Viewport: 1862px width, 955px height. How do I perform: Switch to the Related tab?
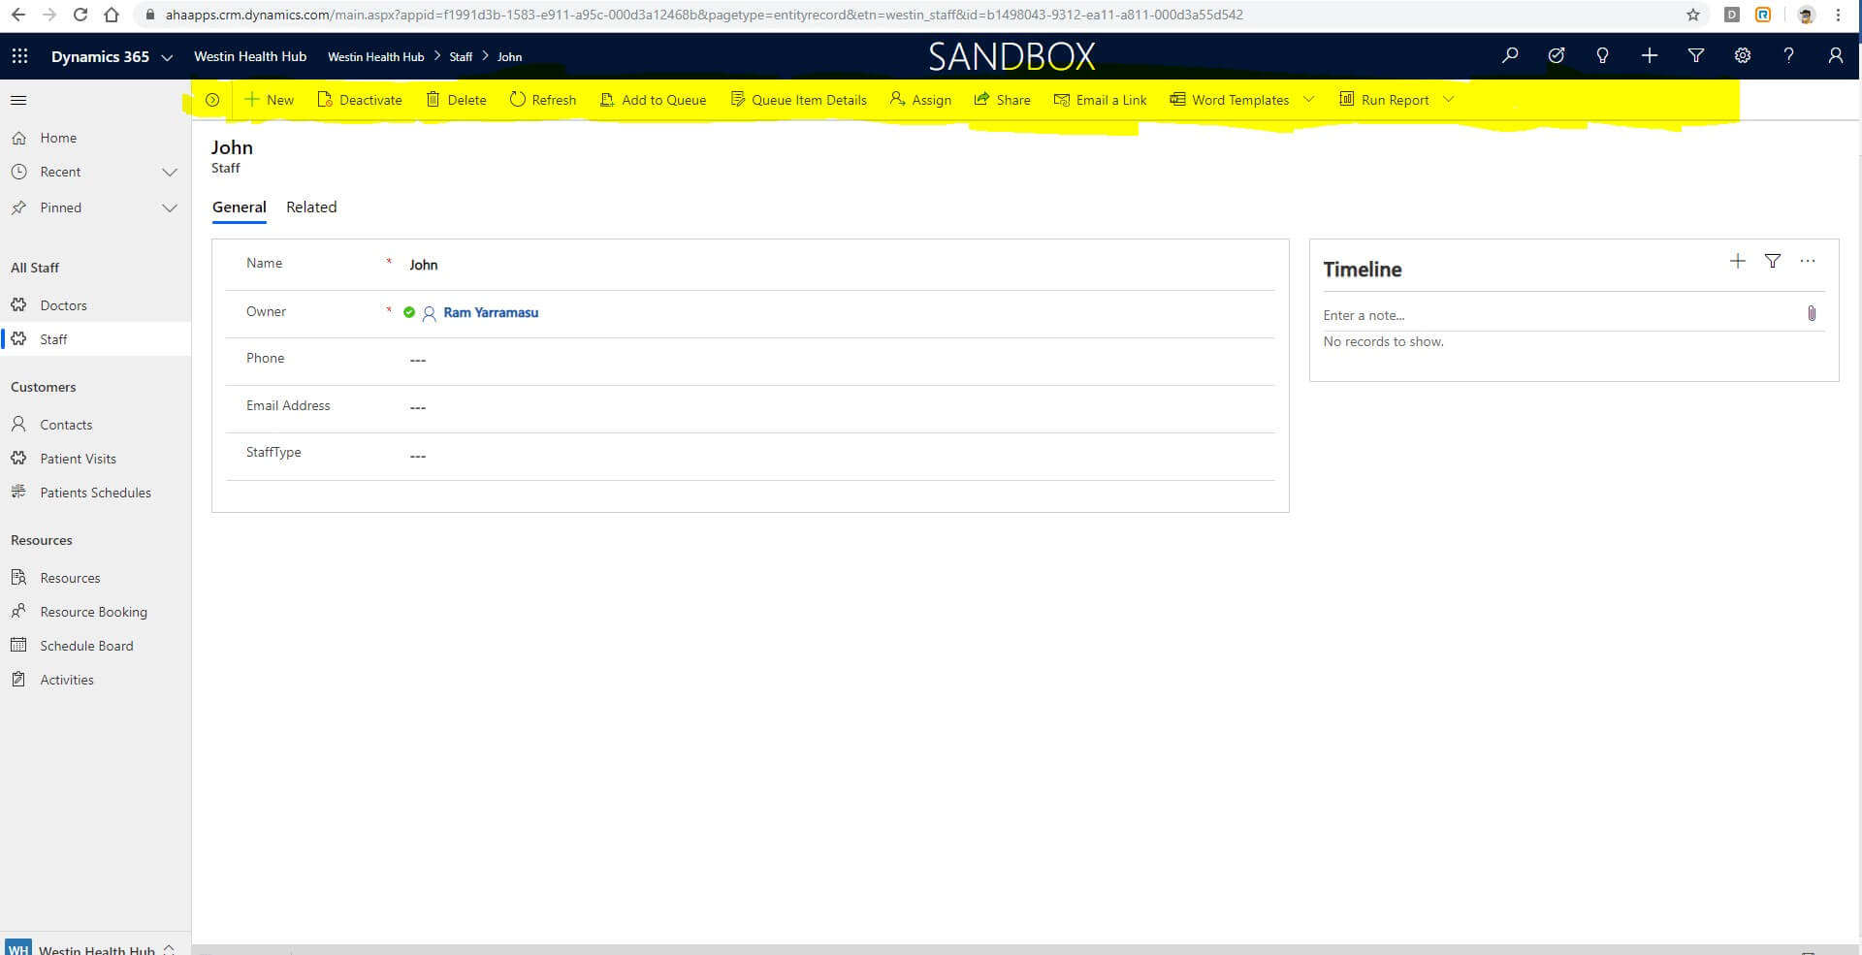pos(311,207)
